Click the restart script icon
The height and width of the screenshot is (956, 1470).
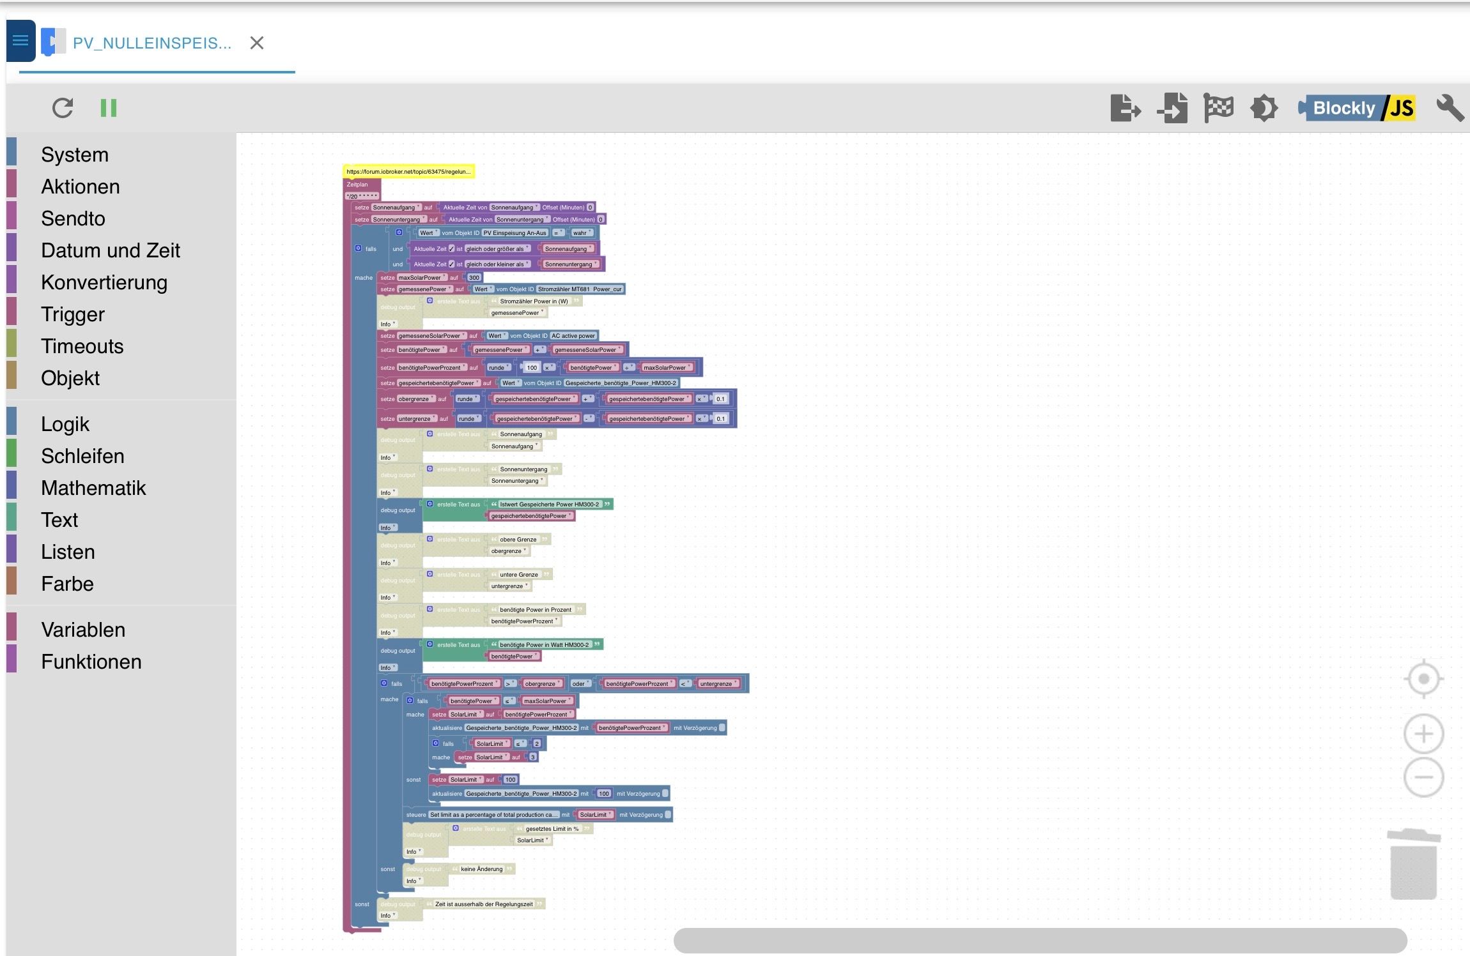point(63,108)
